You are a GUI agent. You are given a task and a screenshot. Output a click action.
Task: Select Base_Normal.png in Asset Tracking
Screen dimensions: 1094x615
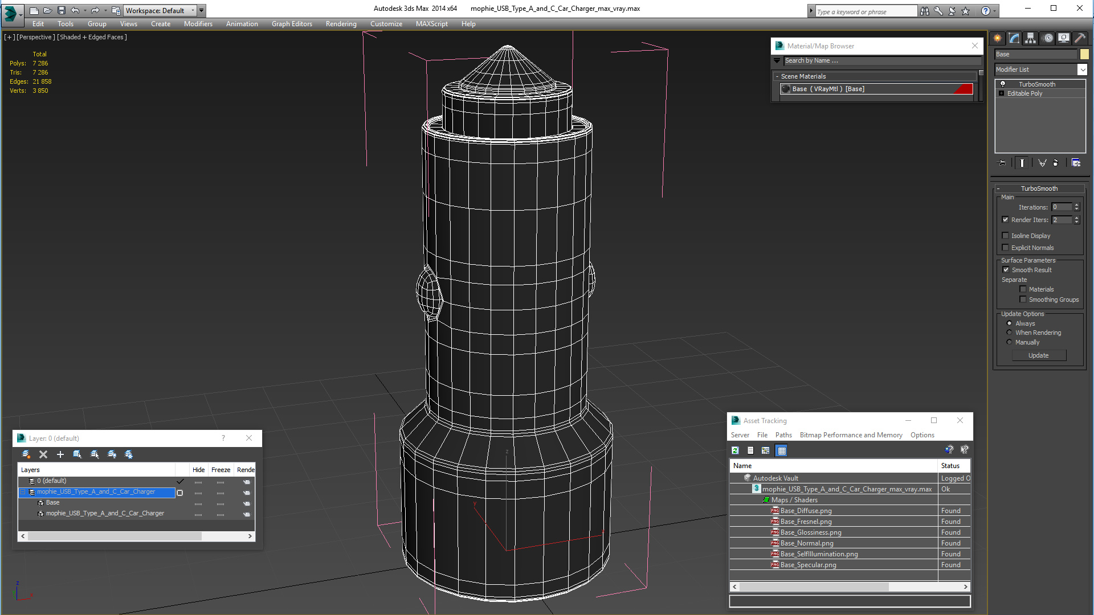807,543
